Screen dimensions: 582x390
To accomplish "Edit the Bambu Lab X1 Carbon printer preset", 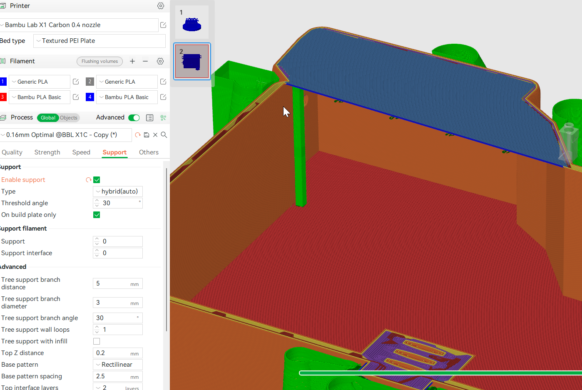I will point(163,25).
